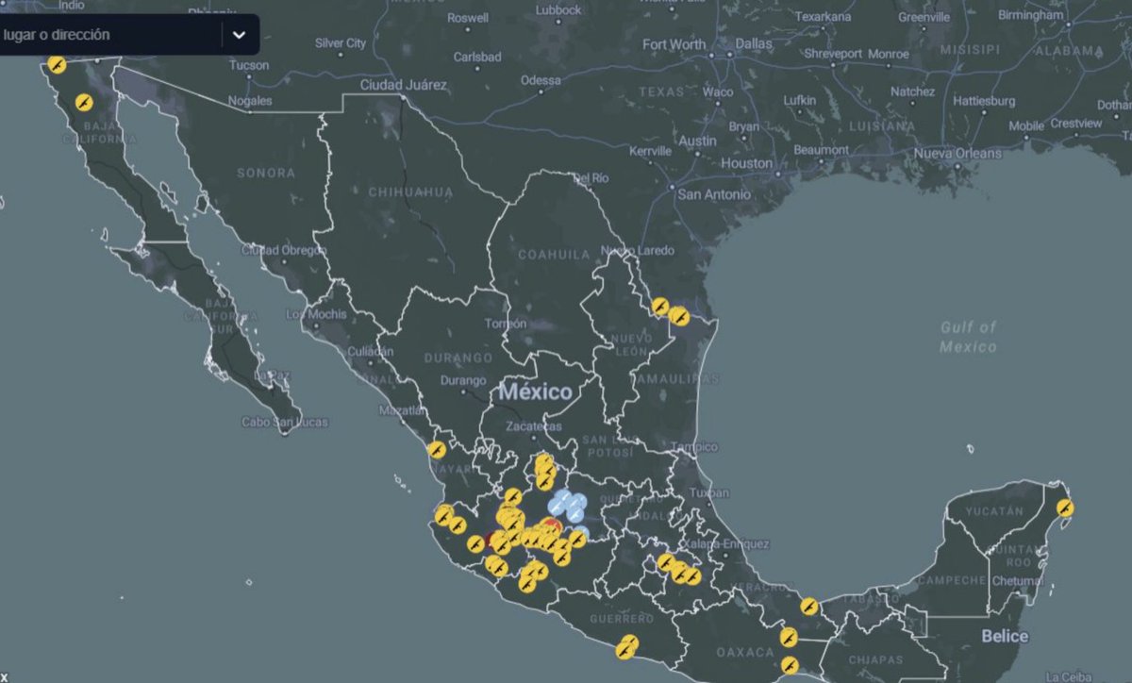Select the upper gun marker in Oaxaca
This screenshot has width=1132, height=683.
point(788,638)
